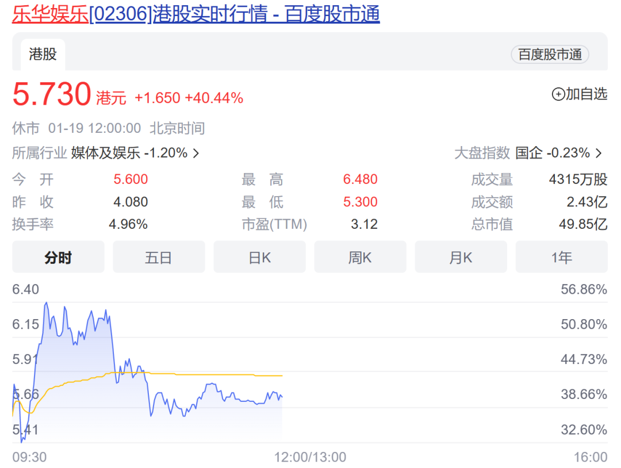Click the y-axis price label 6.40
Viewport: 621px width, 468px height.
pyautogui.click(x=26, y=289)
